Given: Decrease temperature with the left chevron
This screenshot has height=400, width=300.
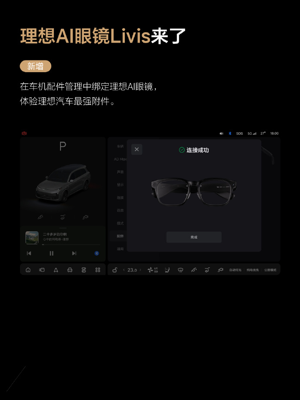Looking at the screenshot, I should coord(124,270).
